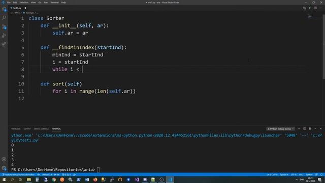The width and height of the screenshot is (325, 183).
Task: Click the active VS Code taskbar icon
Action: point(170,179)
